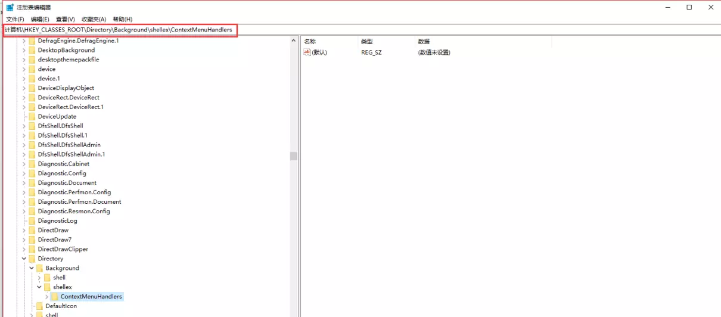Select the Diagnostic.Perfmon.Config folder icon
Viewport: 721px width, 317px height.
coord(32,192)
